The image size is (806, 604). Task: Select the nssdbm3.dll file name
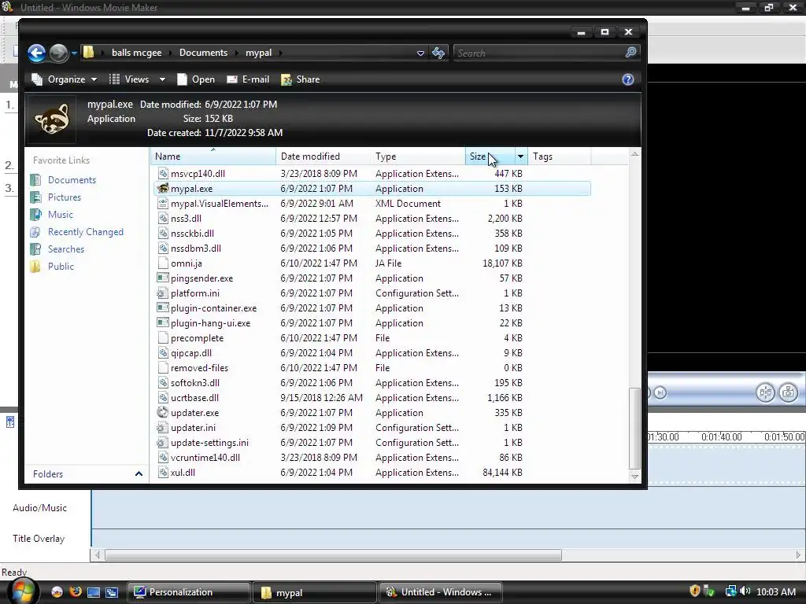click(x=196, y=249)
